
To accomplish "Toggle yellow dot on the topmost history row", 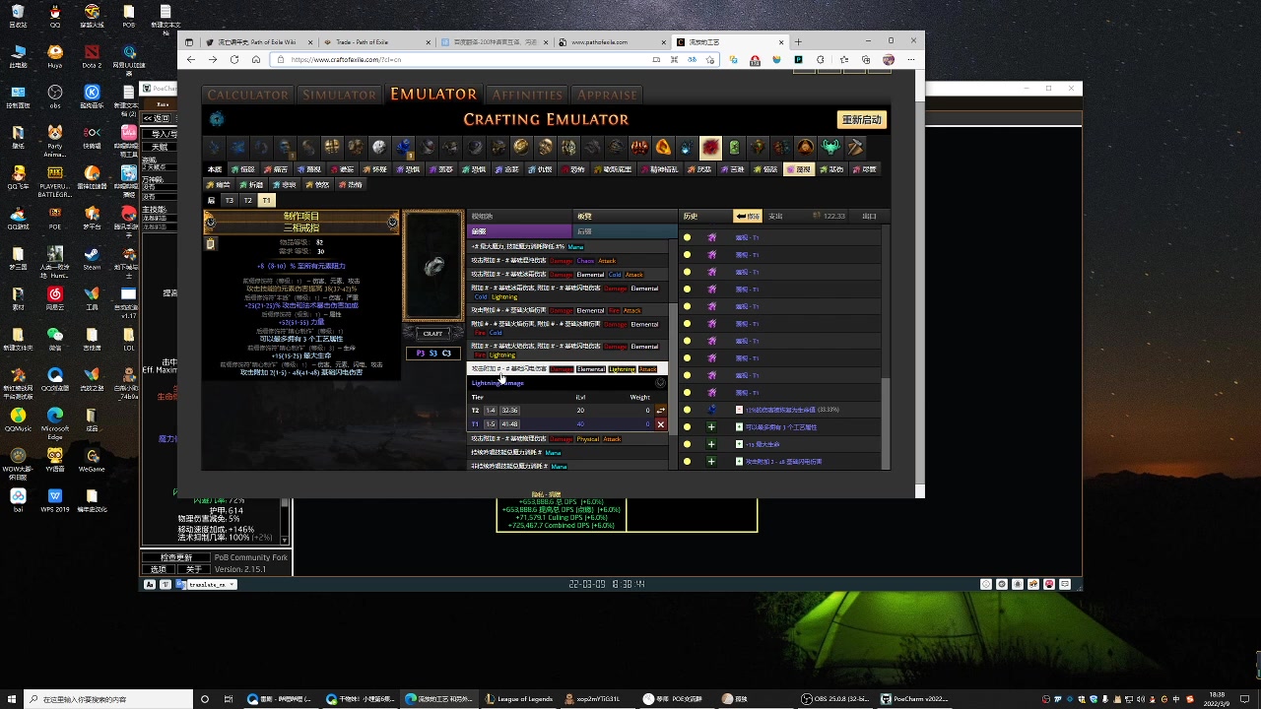I will pyautogui.click(x=687, y=237).
